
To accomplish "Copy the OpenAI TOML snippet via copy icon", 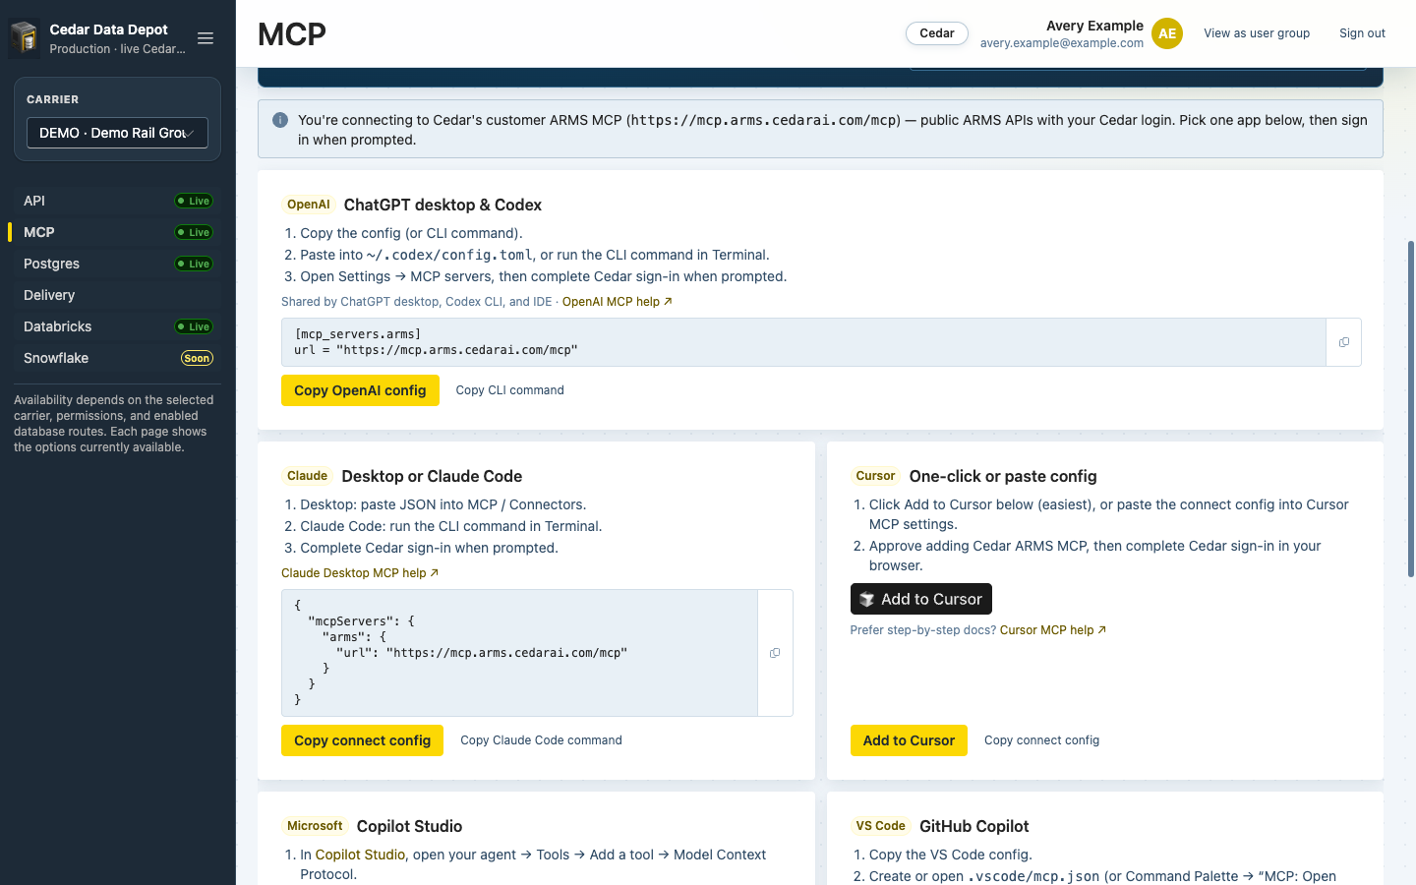I will (x=1343, y=342).
